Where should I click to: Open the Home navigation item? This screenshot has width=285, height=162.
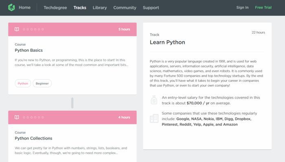[x=24, y=8]
